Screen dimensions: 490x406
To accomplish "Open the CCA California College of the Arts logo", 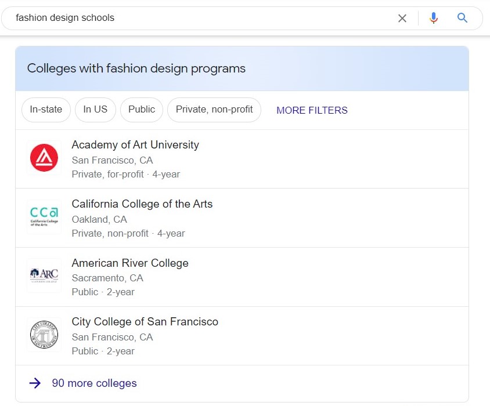I will pos(44,217).
